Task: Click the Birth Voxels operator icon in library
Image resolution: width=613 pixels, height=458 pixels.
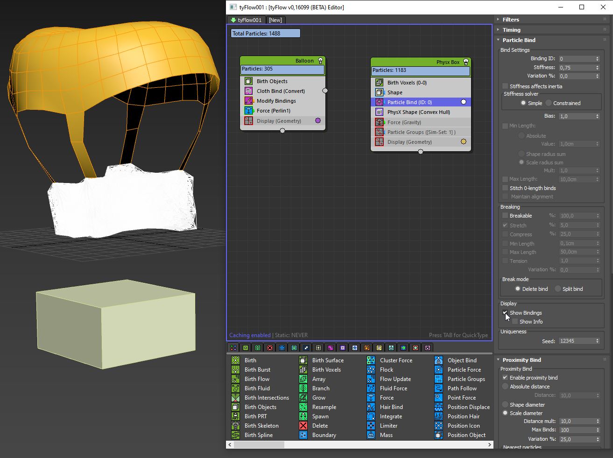Action: (303, 370)
